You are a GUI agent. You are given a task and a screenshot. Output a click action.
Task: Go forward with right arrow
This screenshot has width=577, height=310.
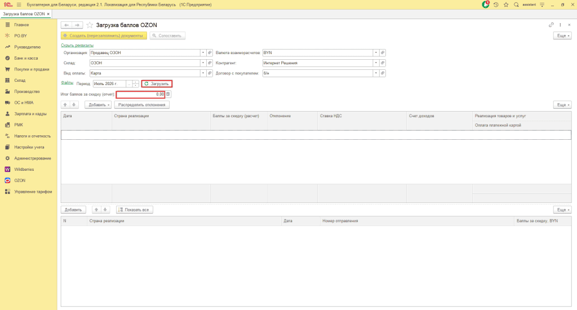[x=77, y=25]
